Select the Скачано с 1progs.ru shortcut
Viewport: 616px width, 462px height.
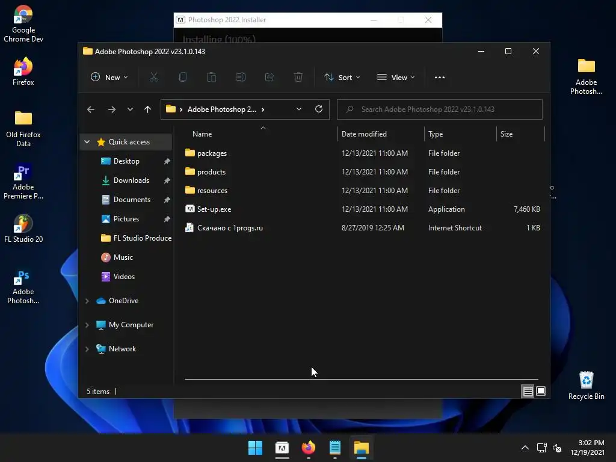click(x=363, y=228)
